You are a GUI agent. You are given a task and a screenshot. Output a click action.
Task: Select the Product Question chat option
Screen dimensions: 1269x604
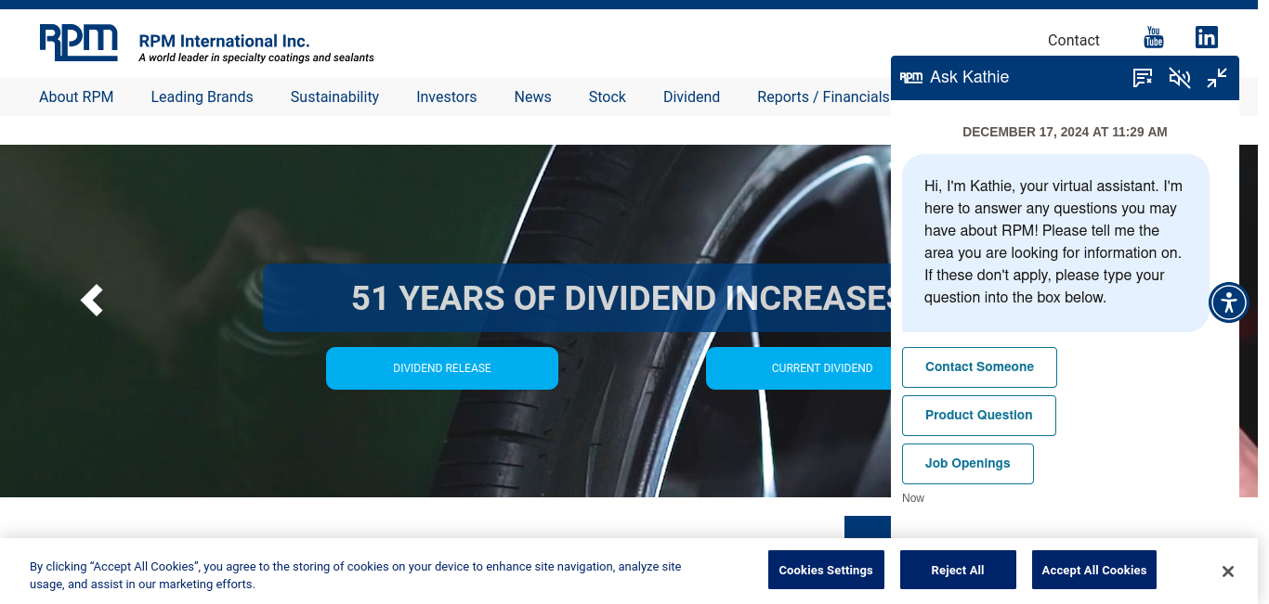pyautogui.click(x=979, y=416)
